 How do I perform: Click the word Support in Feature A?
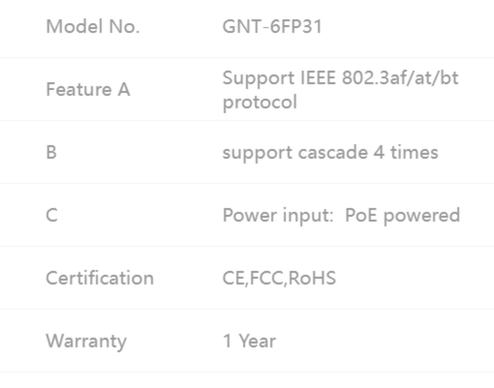point(258,78)
